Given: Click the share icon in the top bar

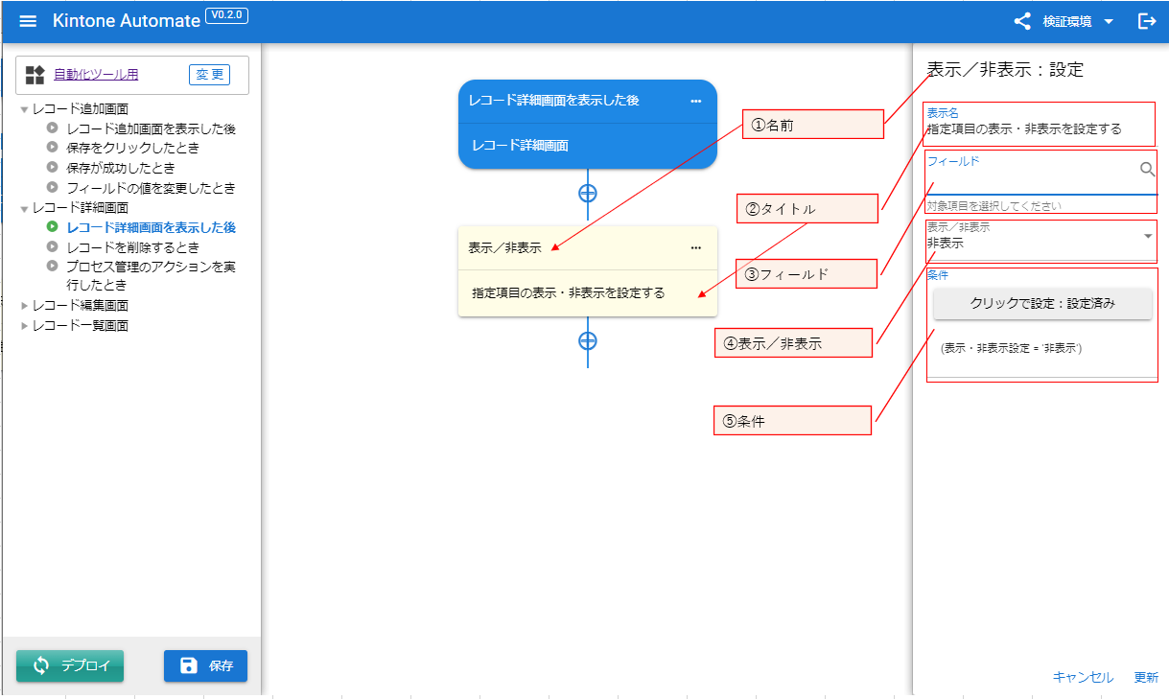Looking at the screenshot, I should (x=1020, y=20).
